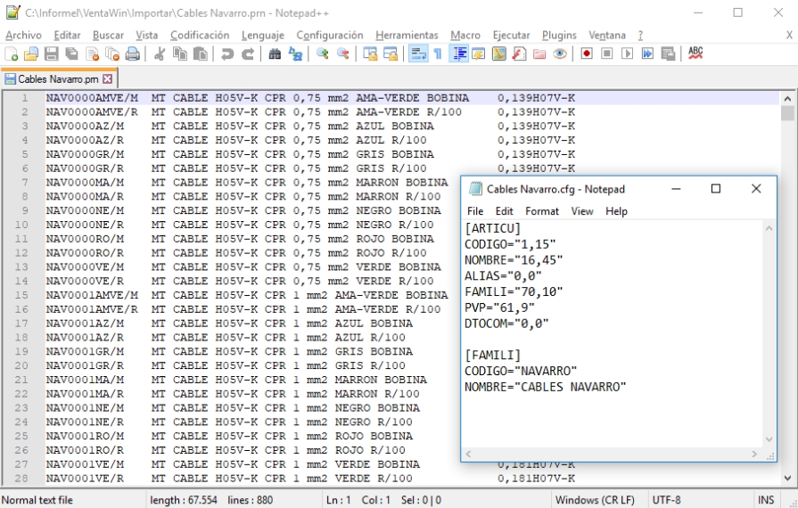Image resolution: width=798 pixels, height=508 pixels.
Task: Click the Close All toolbar icon
Action: (x=112, y=53)
